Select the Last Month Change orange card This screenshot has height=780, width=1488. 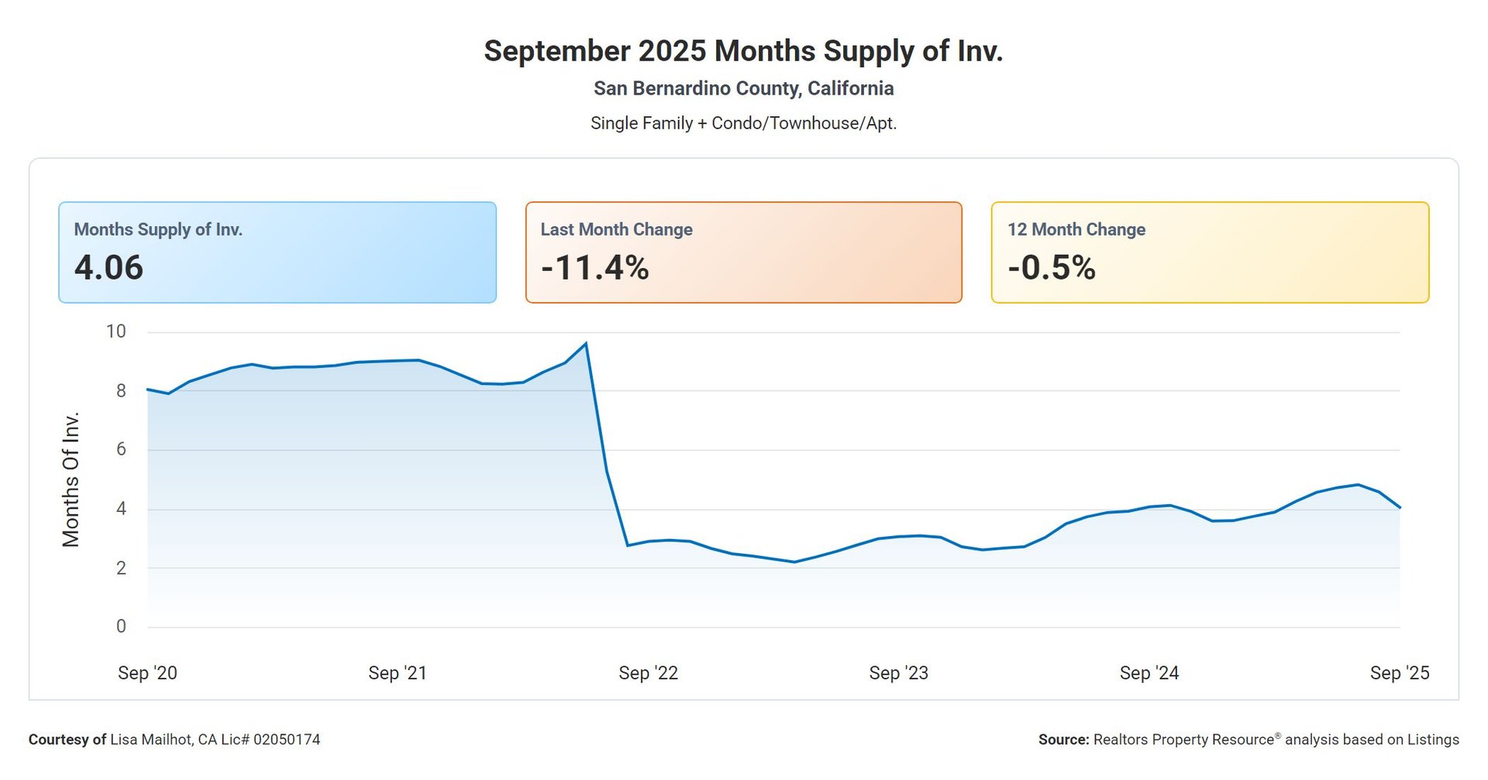coord(743,253)
